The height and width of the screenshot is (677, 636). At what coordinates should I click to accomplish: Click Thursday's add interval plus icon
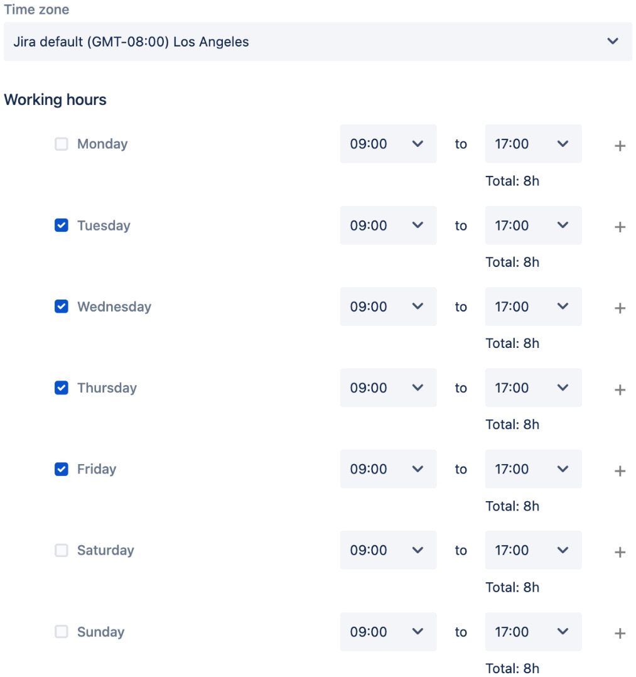(x=620, y=389)
